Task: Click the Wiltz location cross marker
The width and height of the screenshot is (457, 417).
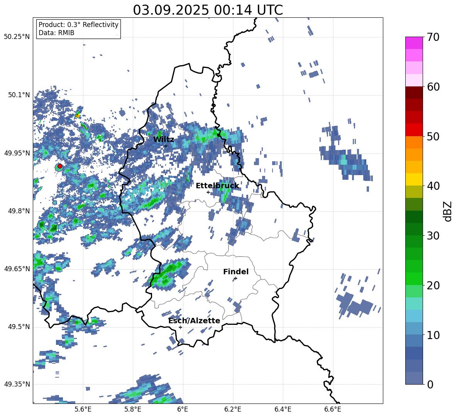Action: pyautogui.click(x=166, y=146)
